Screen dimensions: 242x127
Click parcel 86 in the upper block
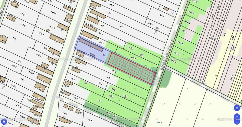[122, 26]
